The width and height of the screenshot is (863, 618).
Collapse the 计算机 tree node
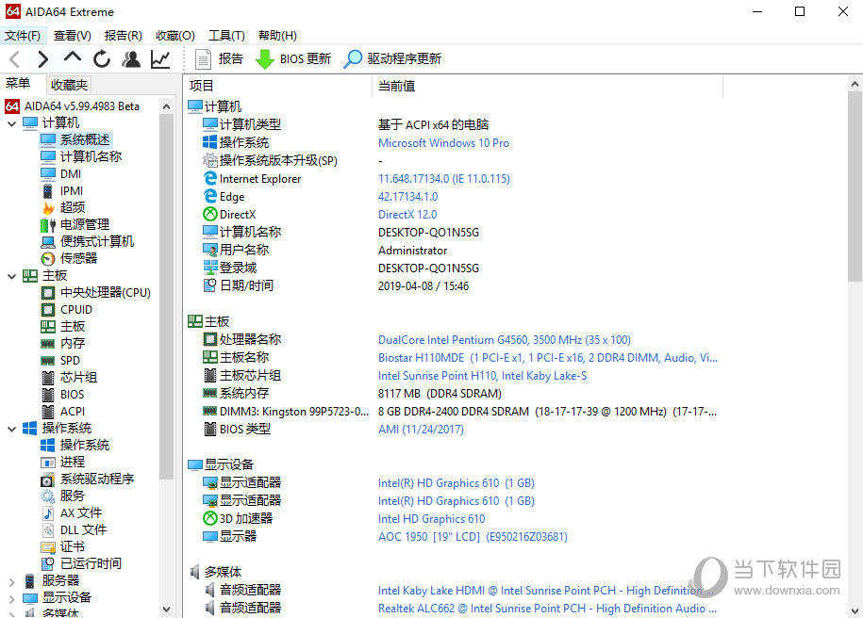pyautogui.click(x=11, y=123)
